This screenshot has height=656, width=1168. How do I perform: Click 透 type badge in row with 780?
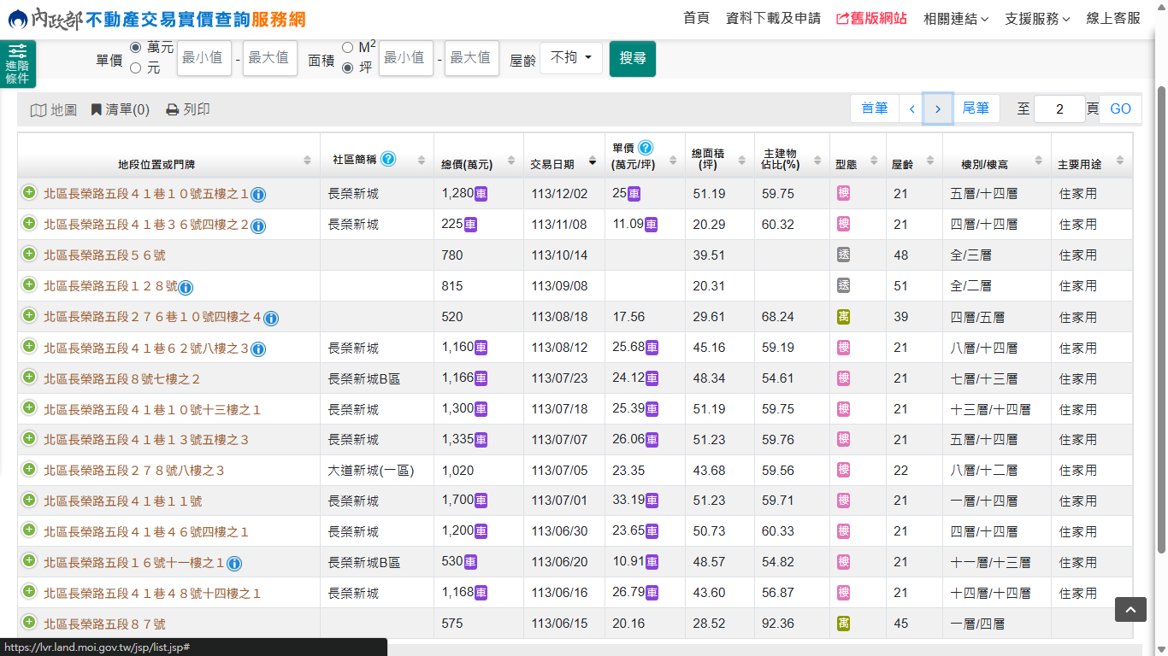pos(844,255)
